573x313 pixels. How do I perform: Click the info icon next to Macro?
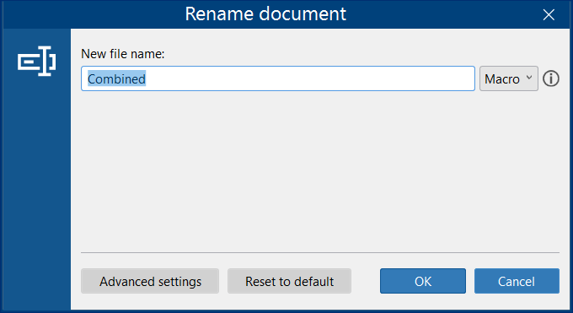[x=551, y=78]
